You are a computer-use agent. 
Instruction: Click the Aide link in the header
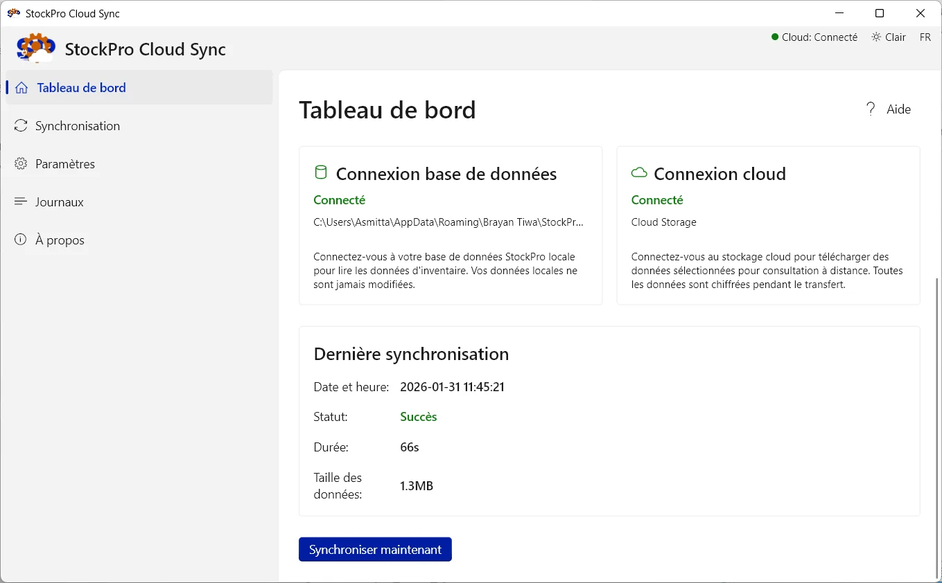point(898,109)
